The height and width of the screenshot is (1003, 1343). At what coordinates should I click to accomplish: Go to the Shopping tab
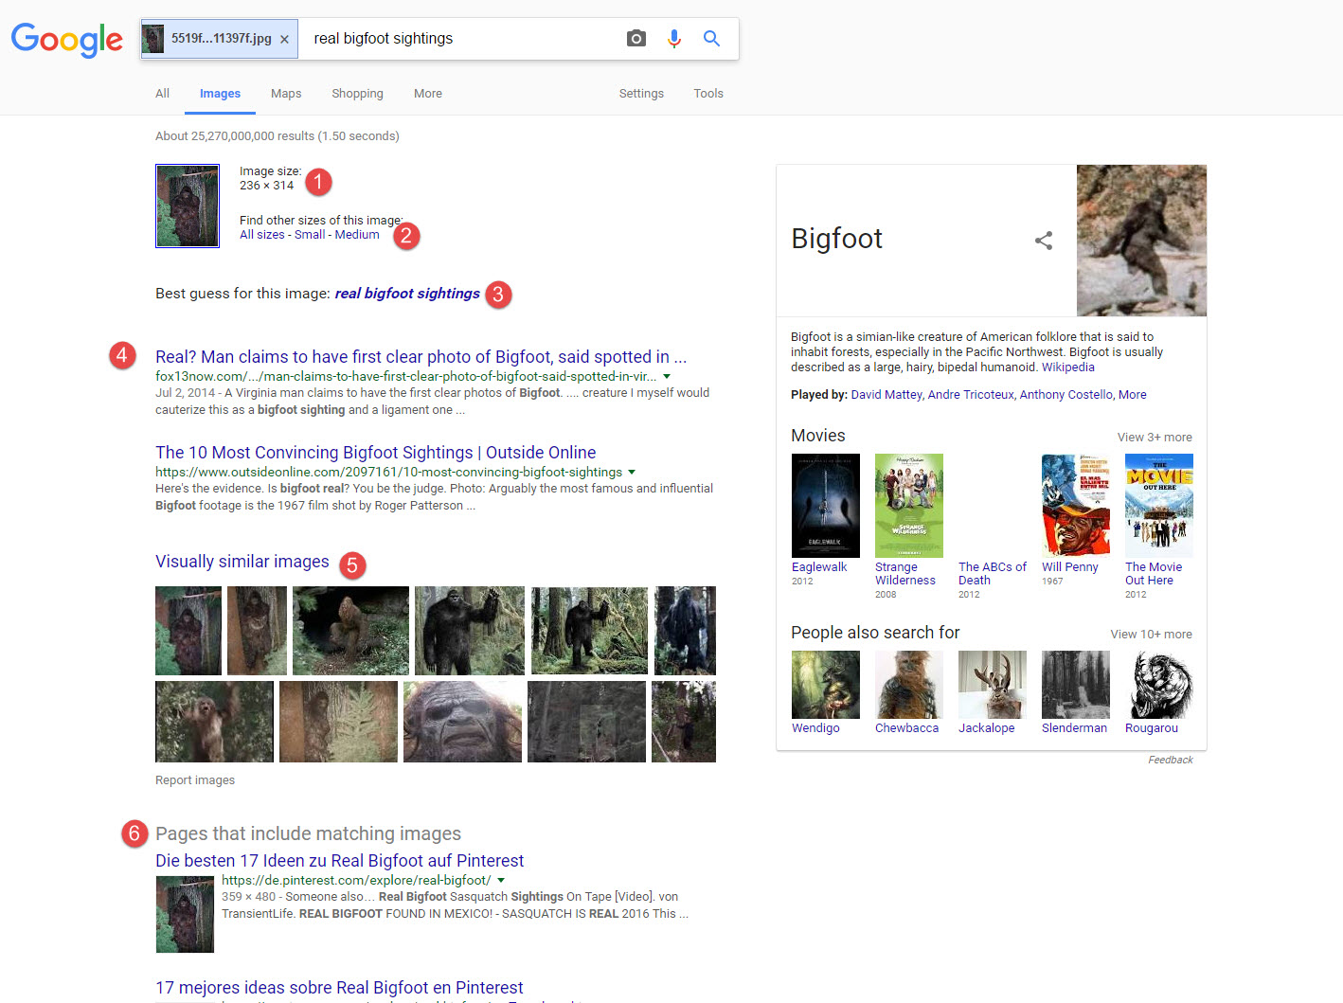[357, 94]
